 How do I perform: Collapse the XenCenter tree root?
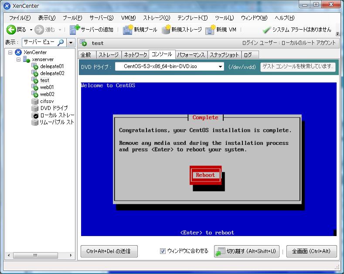10,52
